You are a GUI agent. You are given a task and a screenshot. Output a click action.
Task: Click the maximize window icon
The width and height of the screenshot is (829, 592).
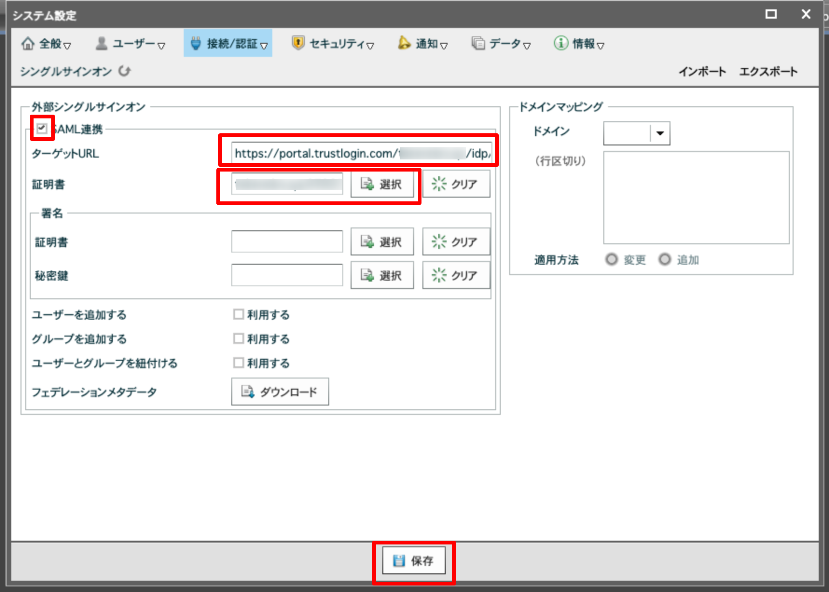tap(771, 14)
